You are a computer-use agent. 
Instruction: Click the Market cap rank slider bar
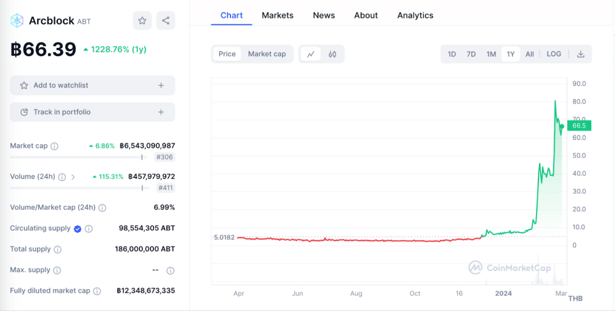pyautogui.click(x=77, y=157)
